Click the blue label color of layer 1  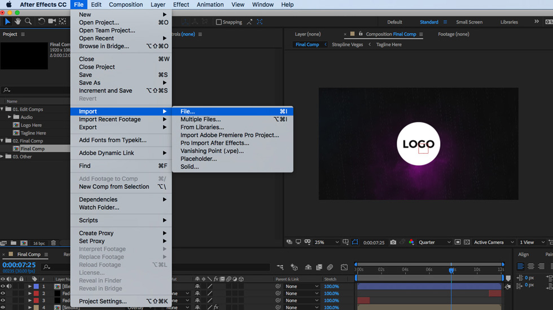[x=36, y=286]
